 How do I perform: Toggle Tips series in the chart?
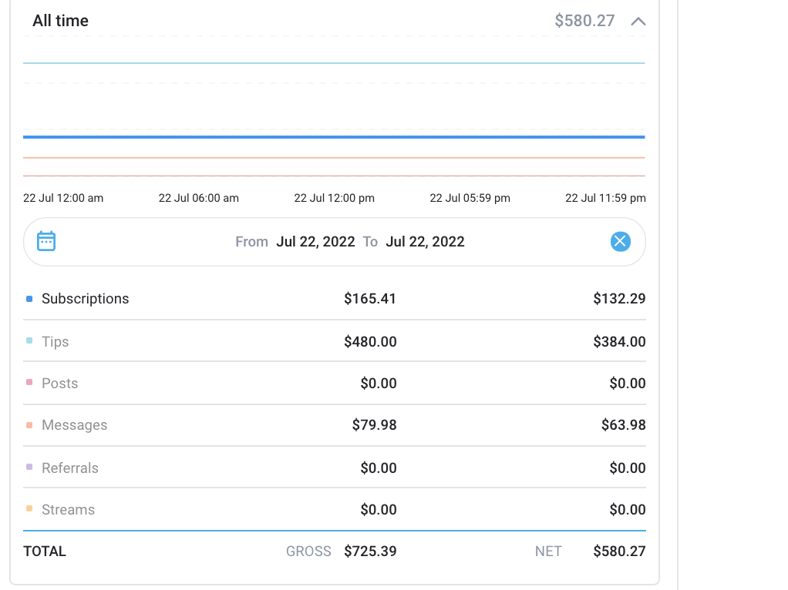coord(55,342)
